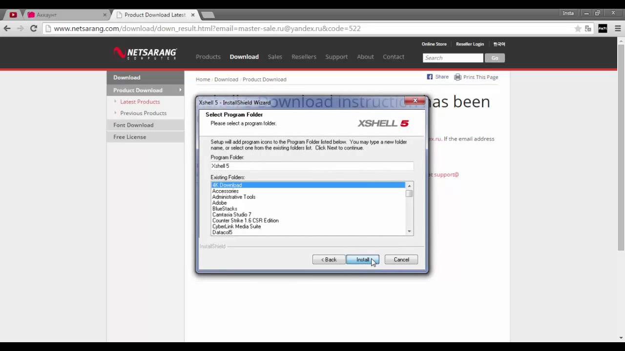This screenshot has height=351, width=625.
Task: Open About navigation item
Action: [x=365, y=57]
